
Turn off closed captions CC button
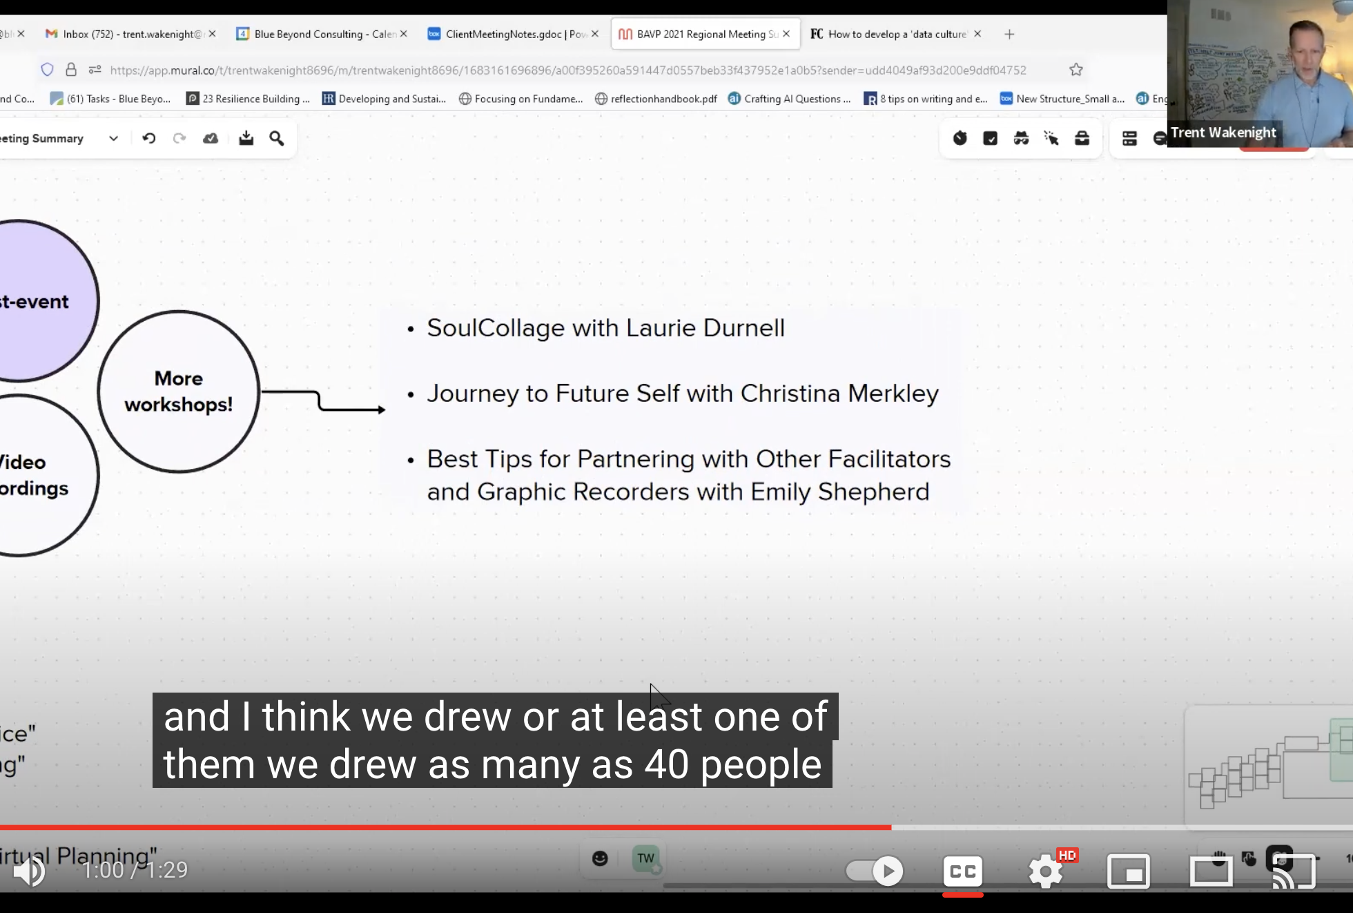click(x=962, y=871)
